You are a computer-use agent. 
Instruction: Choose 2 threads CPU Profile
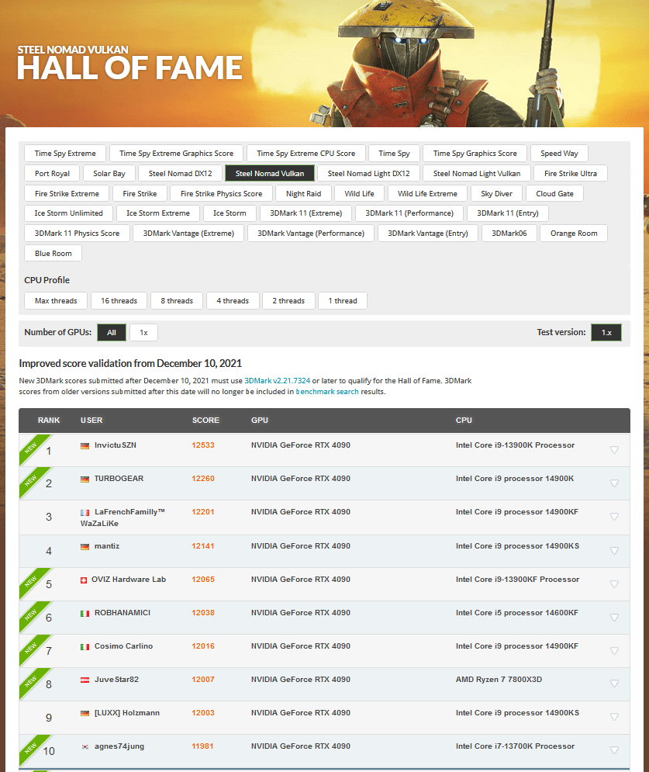click(x=288, y=301)
